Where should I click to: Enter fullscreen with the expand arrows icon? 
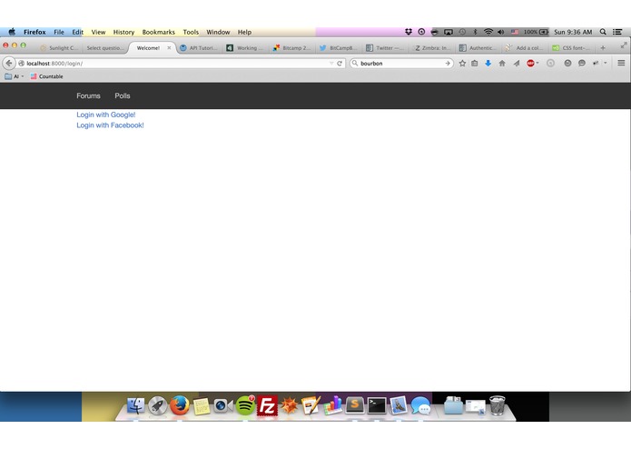(624, 45)
